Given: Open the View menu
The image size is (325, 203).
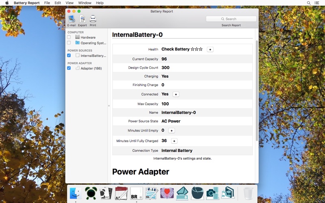Looking at the screenshot, I should [x=69, y=3].
